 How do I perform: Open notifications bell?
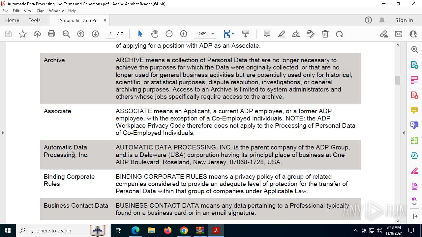pyautogui.click(x=382, y=20)
